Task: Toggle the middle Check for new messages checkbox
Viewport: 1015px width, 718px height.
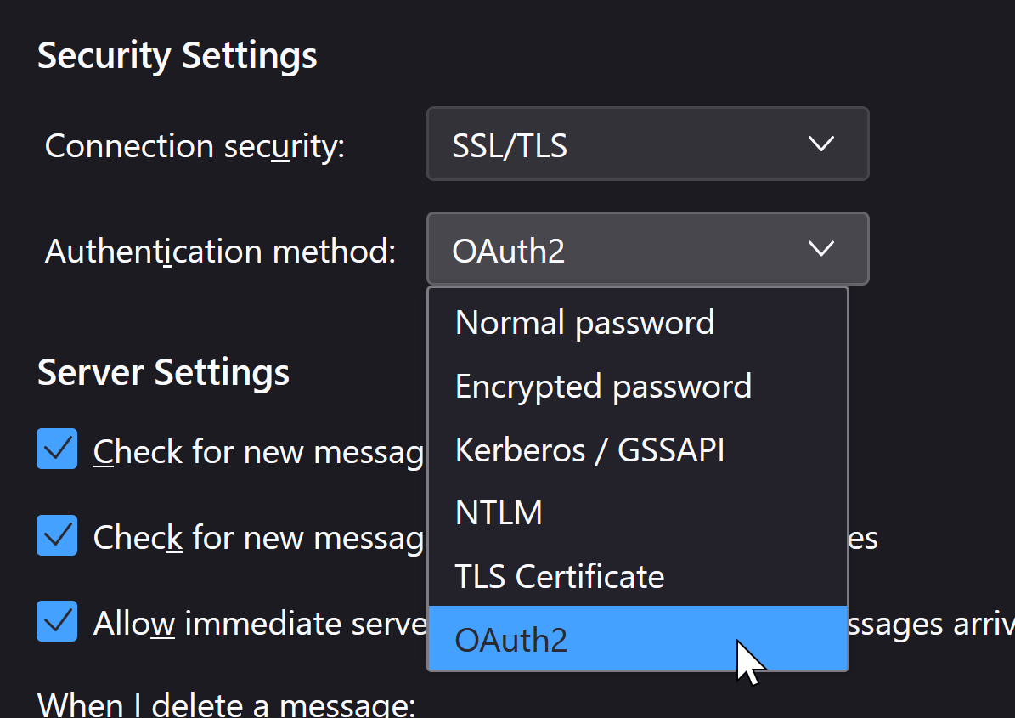Action: click(57, 535)
